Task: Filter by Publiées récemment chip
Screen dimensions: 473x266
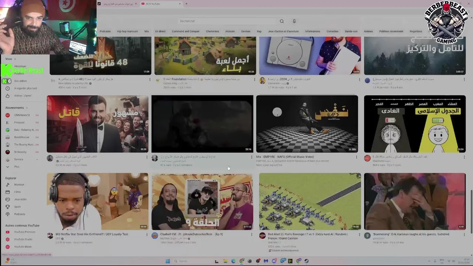Action: pos(391,31)
